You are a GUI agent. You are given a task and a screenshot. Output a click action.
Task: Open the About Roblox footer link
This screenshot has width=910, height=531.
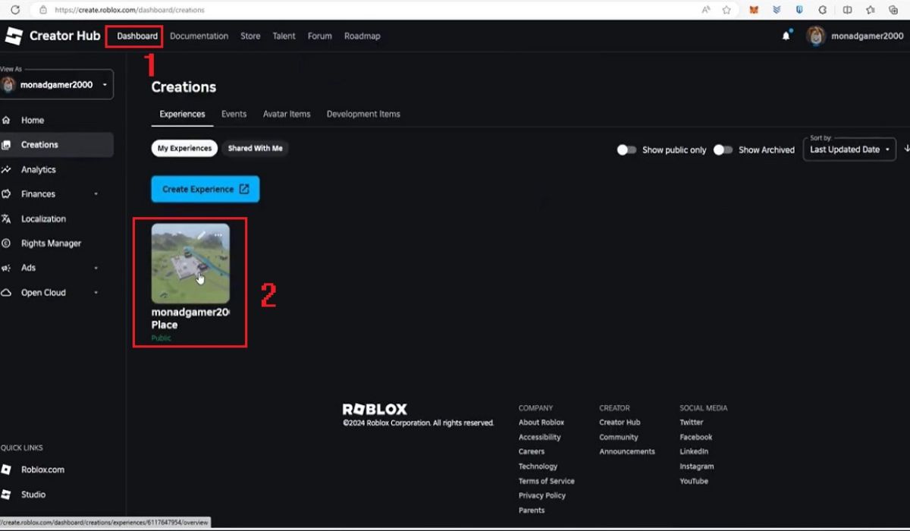coord(541,423)
